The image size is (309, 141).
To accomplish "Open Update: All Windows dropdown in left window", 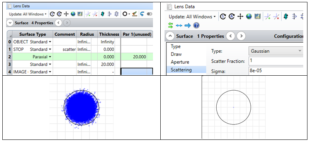I will 27,14.
